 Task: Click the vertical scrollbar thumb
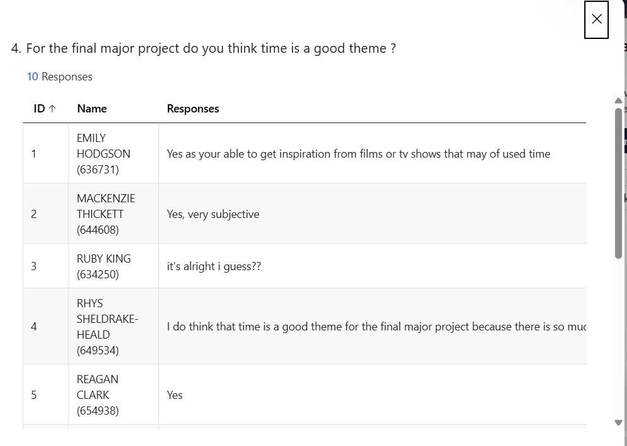618,183
